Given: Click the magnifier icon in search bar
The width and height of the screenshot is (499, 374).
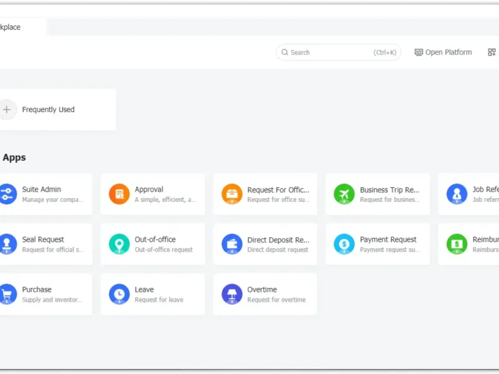Looking at the screenshot, I should (x=285, y=52).
